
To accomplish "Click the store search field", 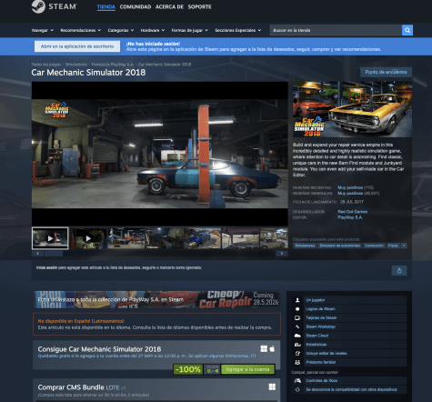I will [x=336, y=30].
